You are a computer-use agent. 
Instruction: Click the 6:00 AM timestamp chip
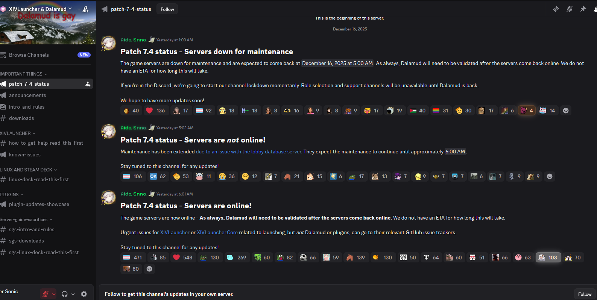click(x=455, y=152)
